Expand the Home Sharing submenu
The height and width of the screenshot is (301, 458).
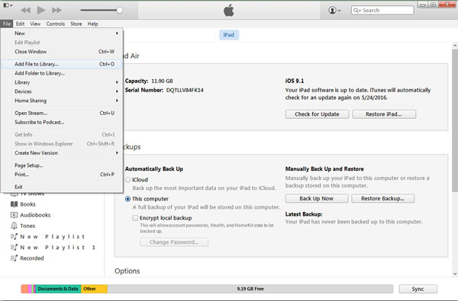click(62, 101)
